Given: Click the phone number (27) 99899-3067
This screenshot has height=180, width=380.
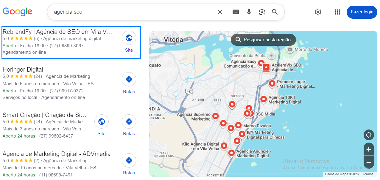Looking at the screenshot, I should click(x=67, y=46).
